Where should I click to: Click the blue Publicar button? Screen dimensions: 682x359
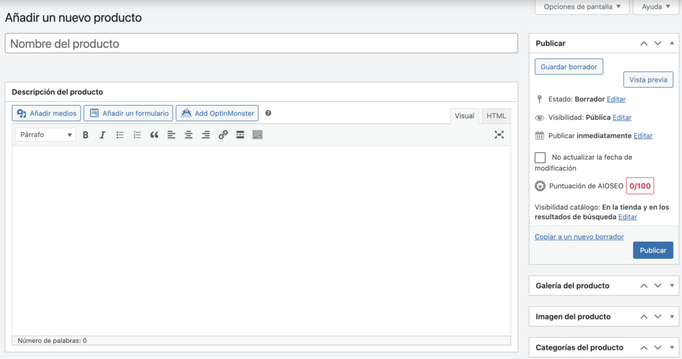click(653, 250)
